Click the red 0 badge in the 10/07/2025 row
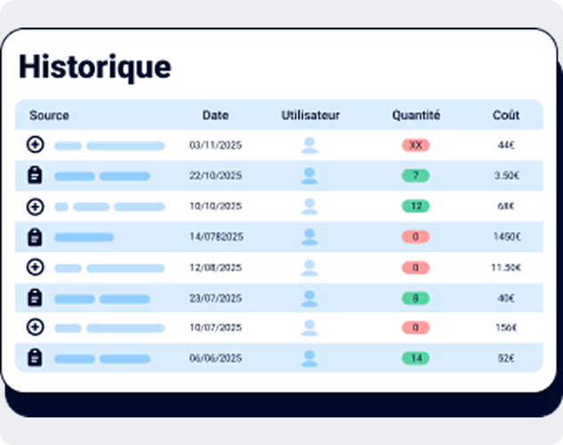Viewport: 563px width, 445px height. [x=415, y=328]
